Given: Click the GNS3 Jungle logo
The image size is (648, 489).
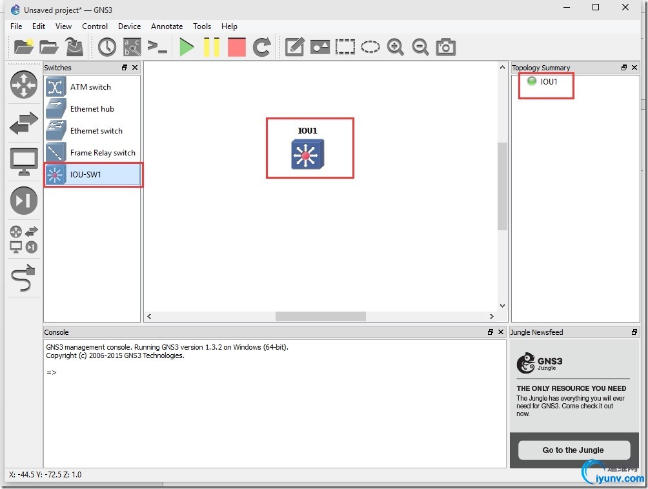Looking at the screenshot, I should 540,363.
